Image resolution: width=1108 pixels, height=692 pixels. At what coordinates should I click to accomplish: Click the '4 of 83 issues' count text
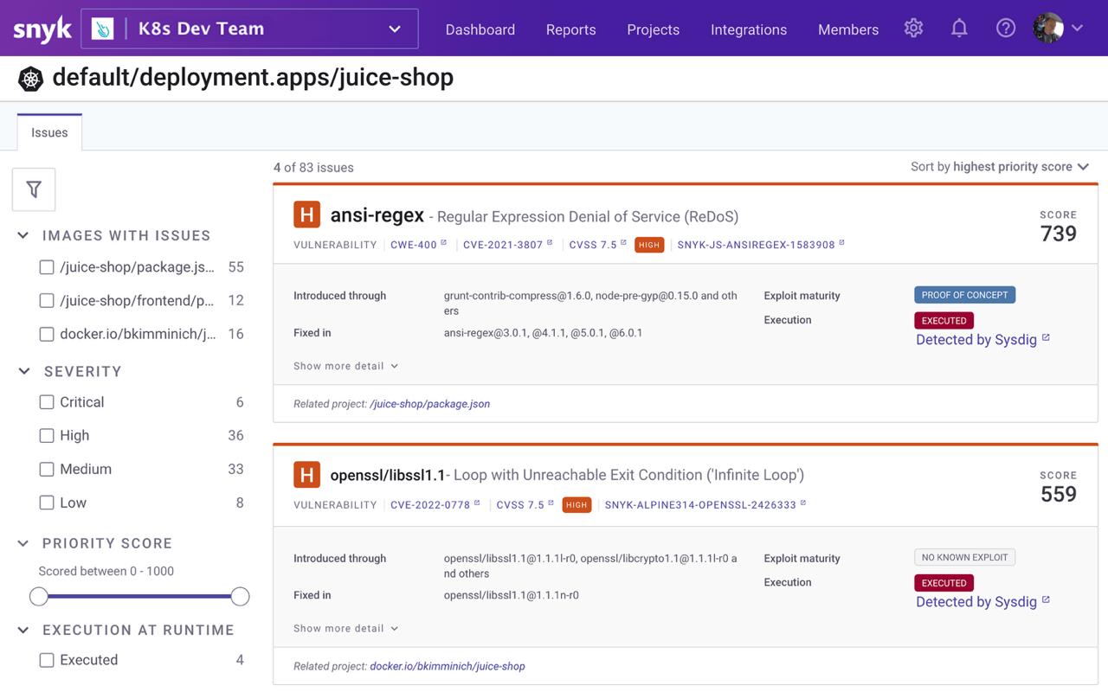click(313, 168)
